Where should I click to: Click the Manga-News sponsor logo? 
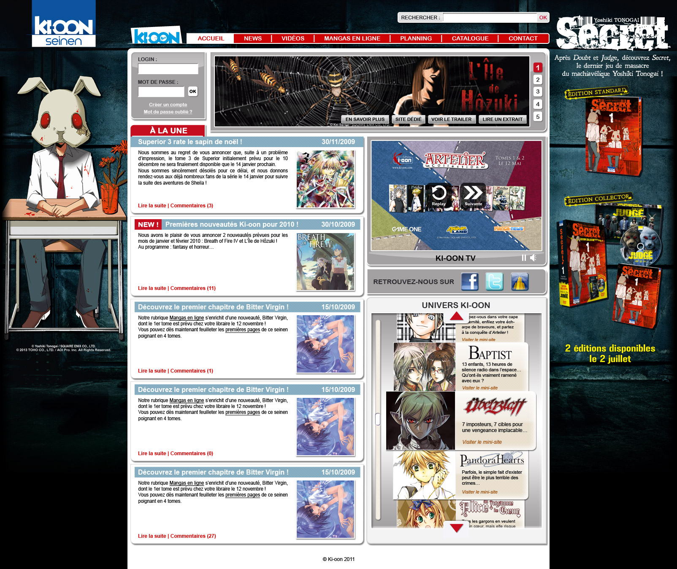[509, 229]
